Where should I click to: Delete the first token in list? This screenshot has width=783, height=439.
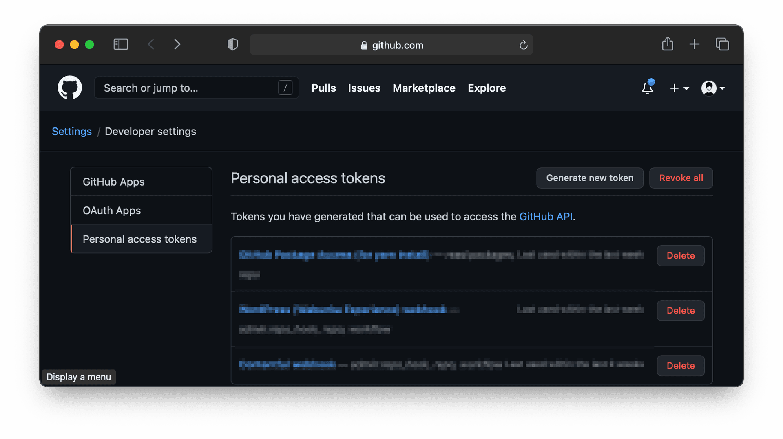[681, 255]
